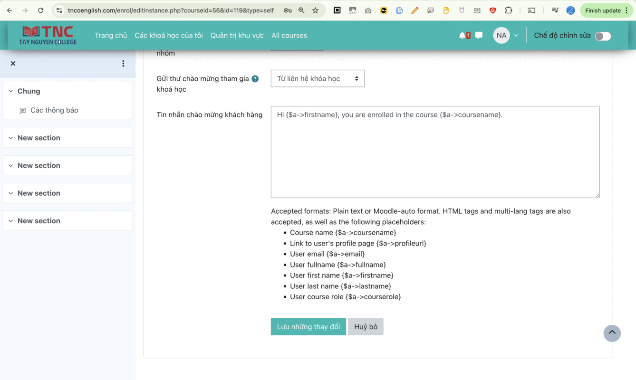Click the scroll-to-top arrow button
The image size is (636, 380).
tap(612, 333)
